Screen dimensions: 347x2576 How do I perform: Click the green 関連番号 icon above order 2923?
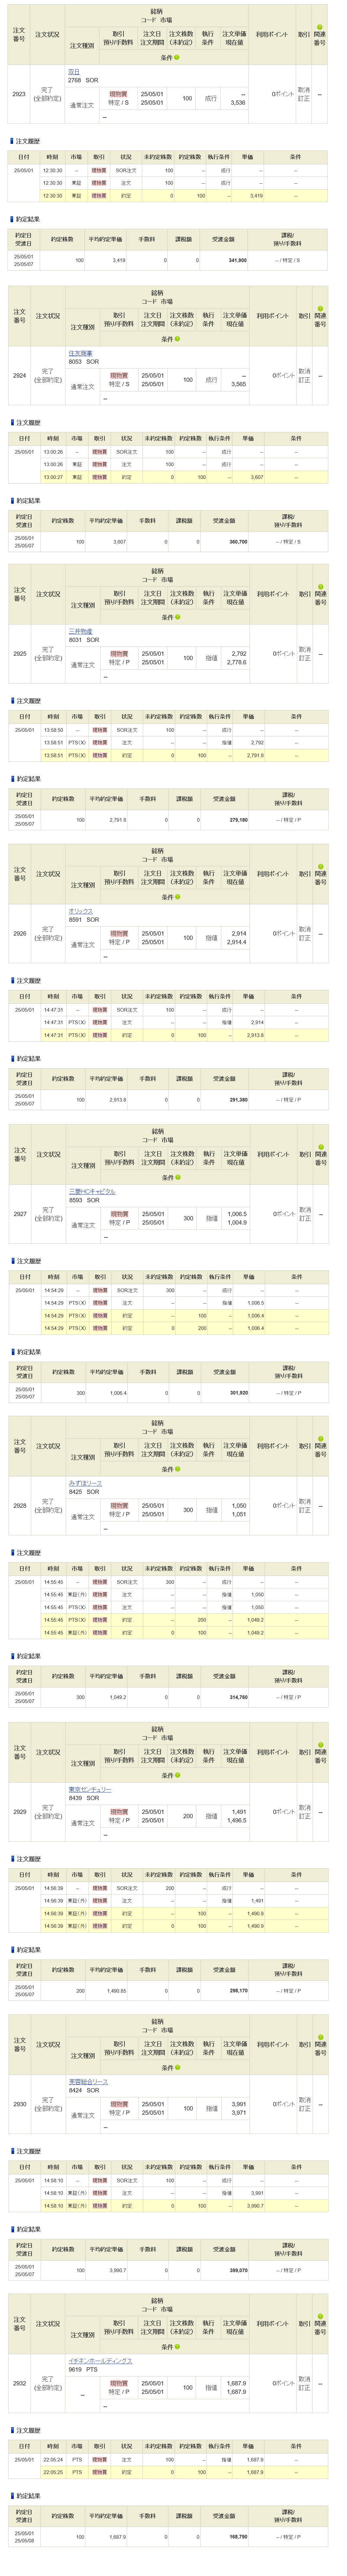320,27
